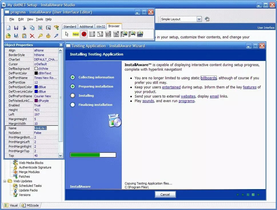The width and height of the screenshot is (277, 210).
Task: Open the Tools menu
Action: tap(39, 19)
